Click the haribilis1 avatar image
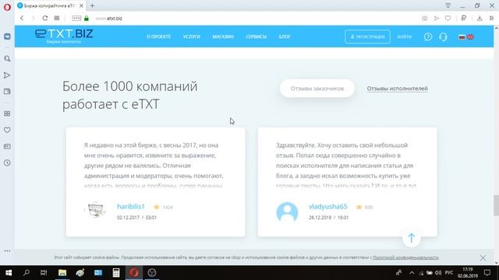This screenshot has height=280, width=499. [x=96, y=210]
